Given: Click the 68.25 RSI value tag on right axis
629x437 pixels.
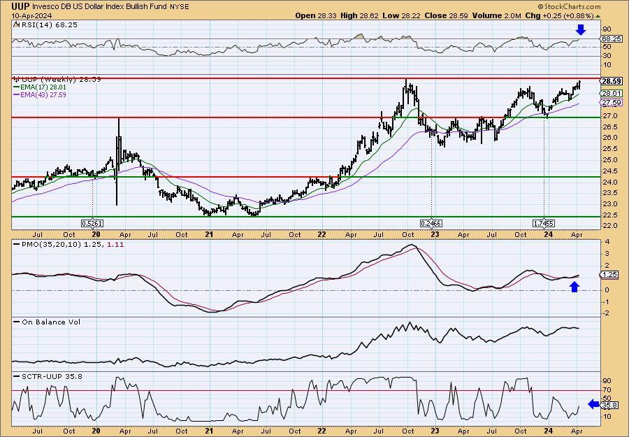Looking at the screenshot, I should (x=612, y=39).
